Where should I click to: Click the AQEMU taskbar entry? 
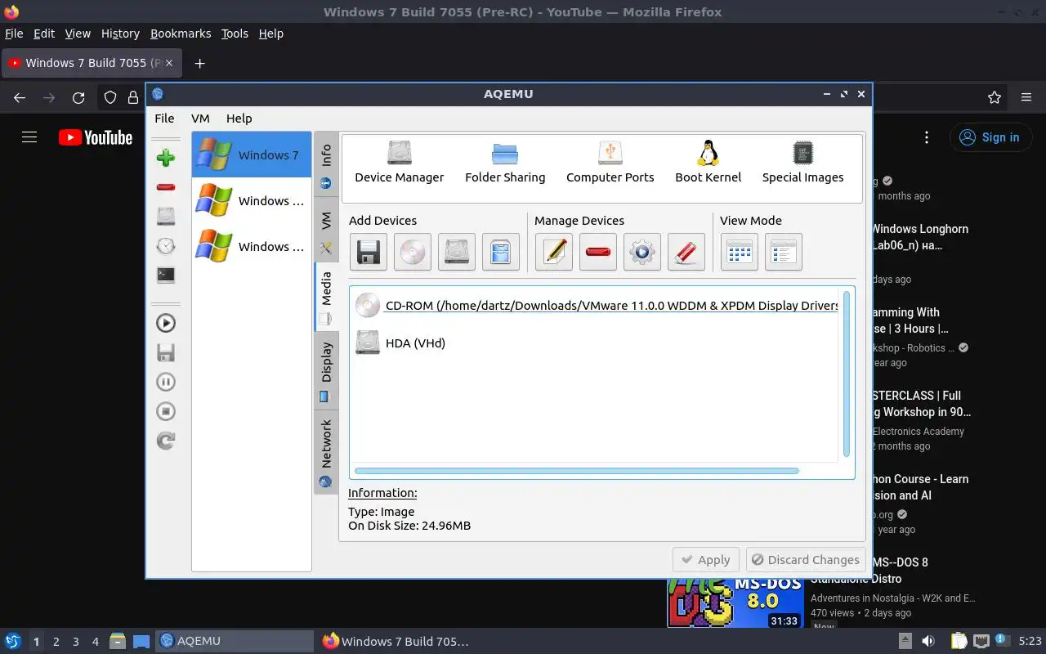(235, 641)
